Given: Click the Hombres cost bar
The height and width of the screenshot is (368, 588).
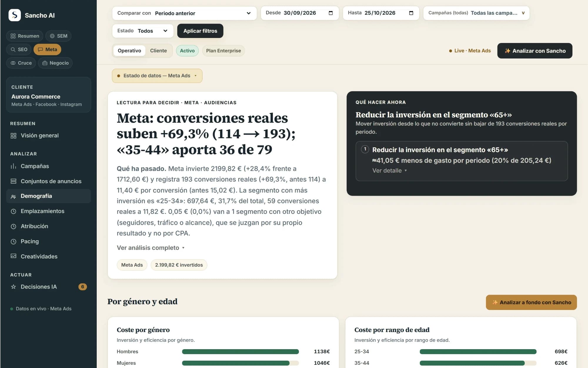Looking at the screenshot, I should click(240, 352).
